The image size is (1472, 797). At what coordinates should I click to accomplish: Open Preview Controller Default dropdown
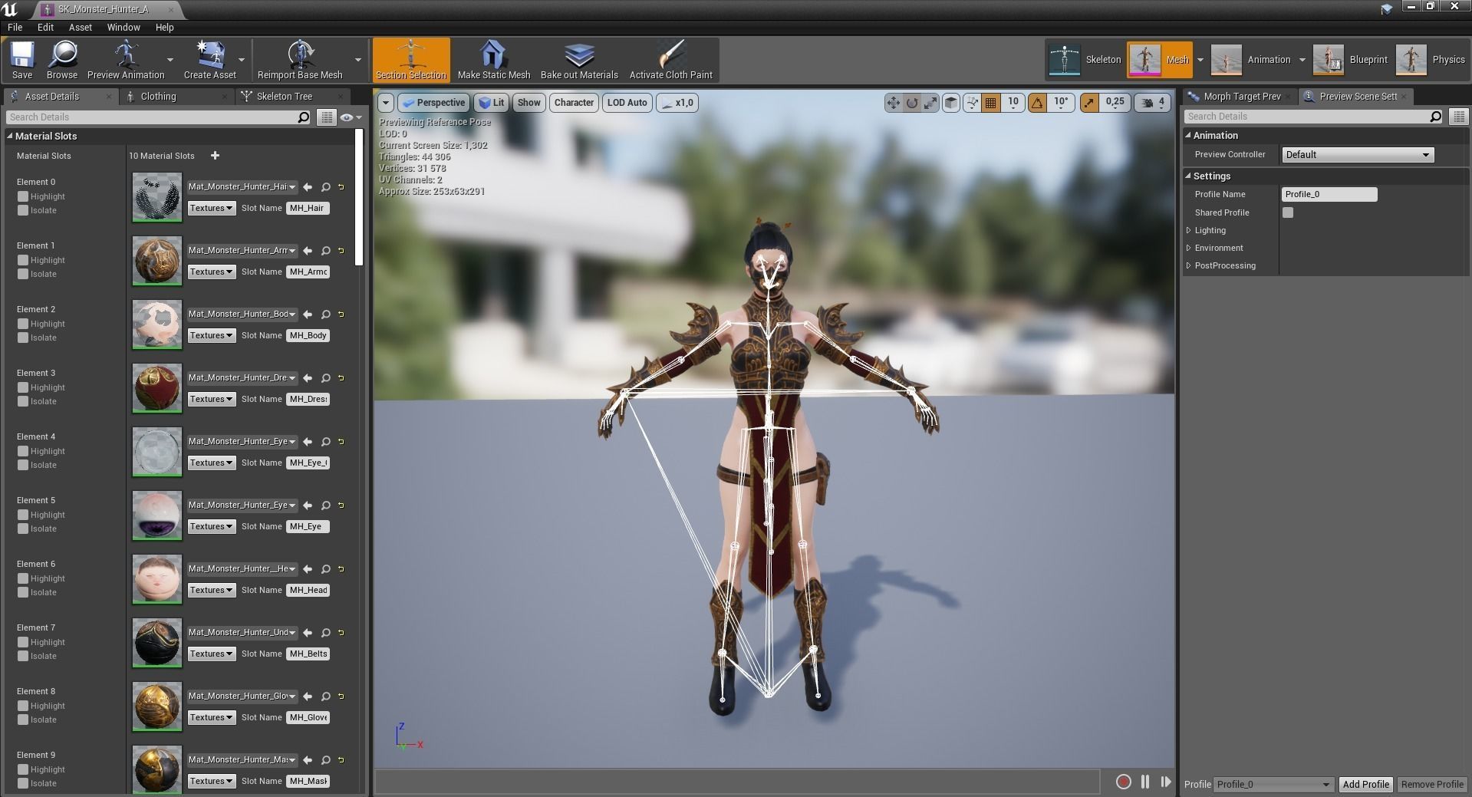(1357, 155)
